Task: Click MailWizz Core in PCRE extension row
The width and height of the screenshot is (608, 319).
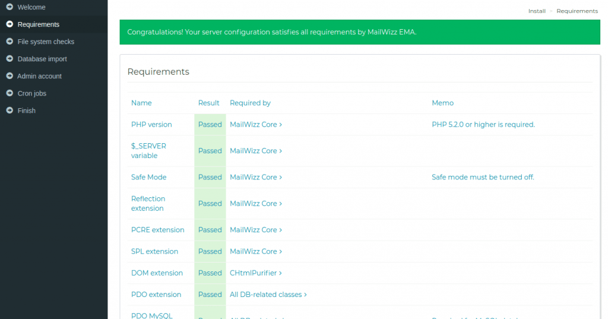Action: (x=255, y=230)
